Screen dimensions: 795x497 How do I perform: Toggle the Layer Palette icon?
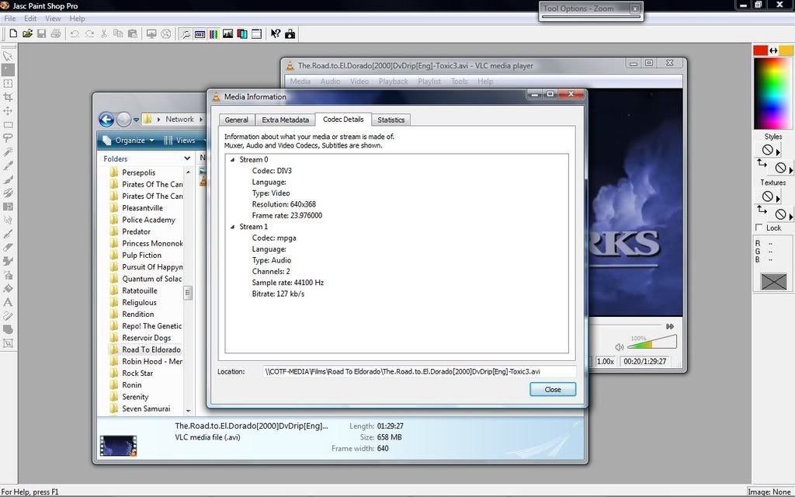tap(242, 34)
